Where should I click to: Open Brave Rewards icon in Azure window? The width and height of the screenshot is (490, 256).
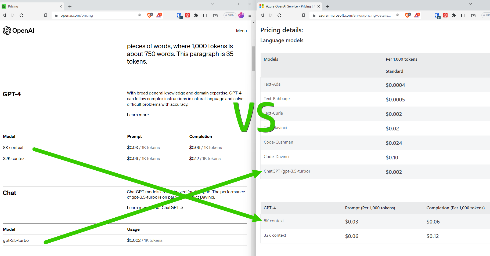(417, 15)
